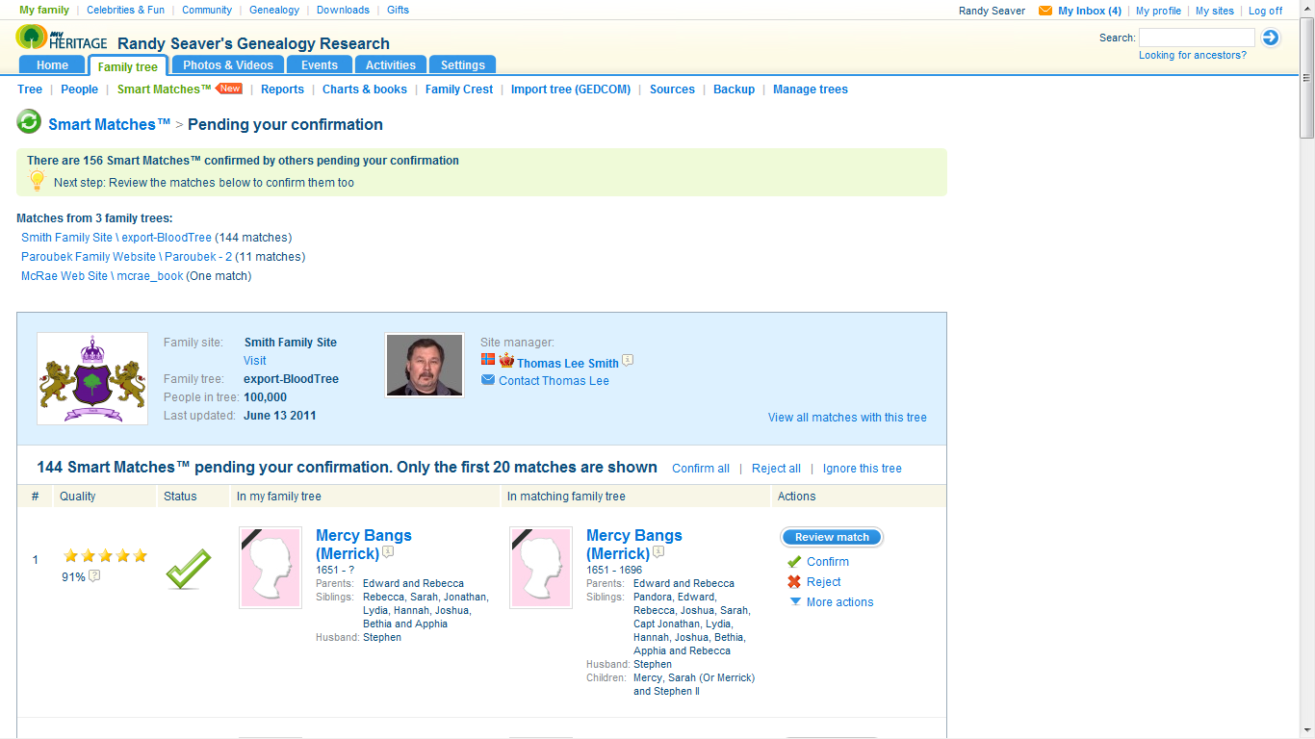Viewport: 1315px width, 739px height.
Task: Click the lightbulb next-step tip icon
Action: (x=38, y=180)
